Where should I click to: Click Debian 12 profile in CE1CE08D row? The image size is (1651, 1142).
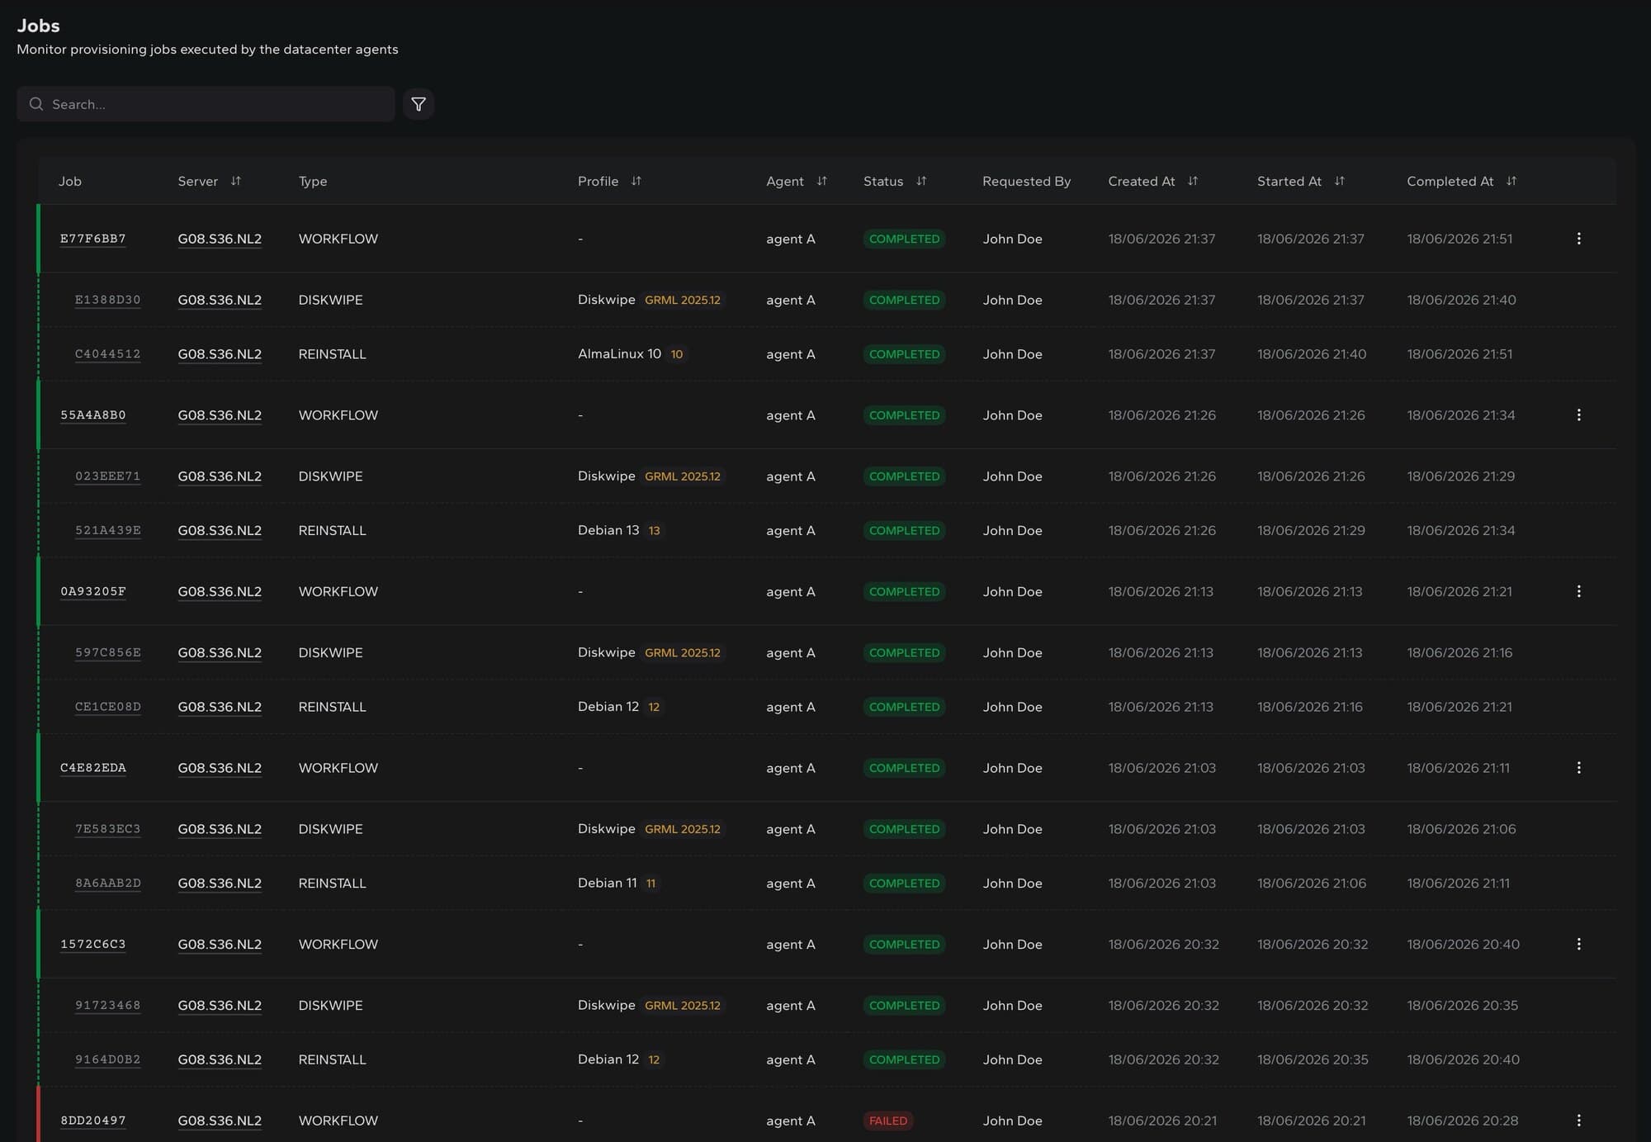point(620,707)
